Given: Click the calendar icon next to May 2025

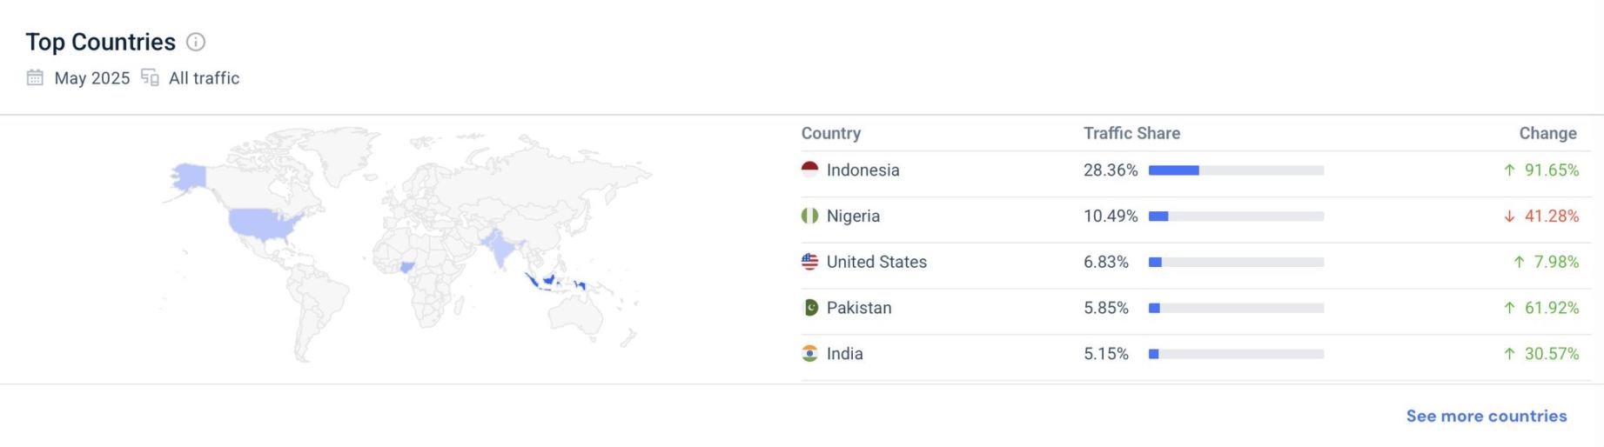Looking at the screenshot, I should (35, 77).
